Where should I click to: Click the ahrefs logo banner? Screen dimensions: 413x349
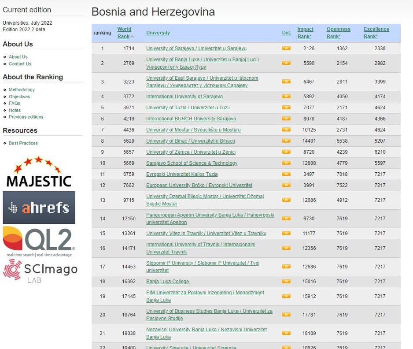click(39, 208)
